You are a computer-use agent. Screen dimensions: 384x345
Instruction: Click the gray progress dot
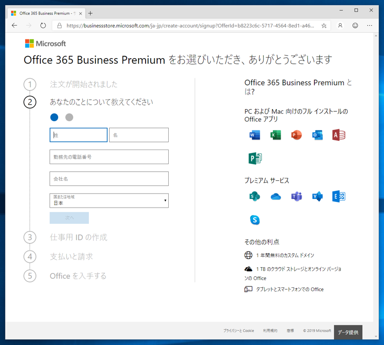(69, 117)
